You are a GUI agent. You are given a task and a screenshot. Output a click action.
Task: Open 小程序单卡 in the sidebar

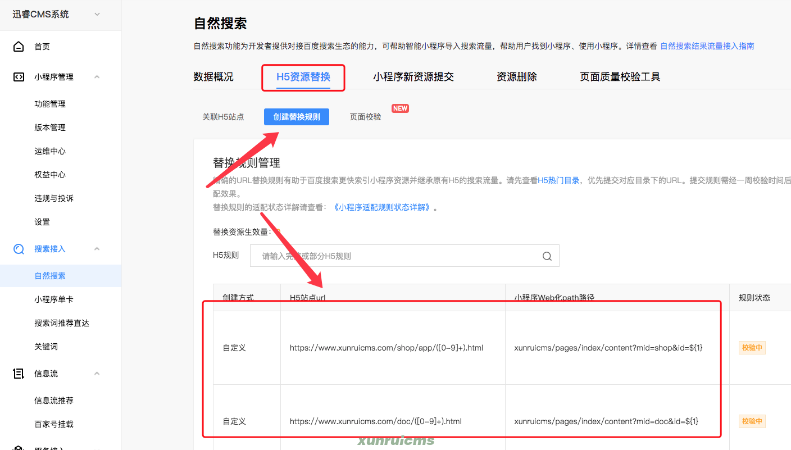click(x=54, y=299)
